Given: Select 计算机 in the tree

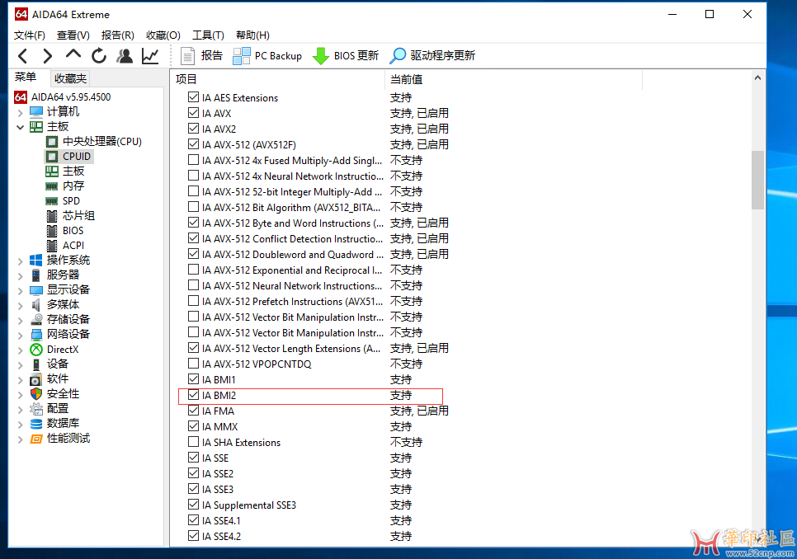Looking at the screenshot, I should [55, 111].
